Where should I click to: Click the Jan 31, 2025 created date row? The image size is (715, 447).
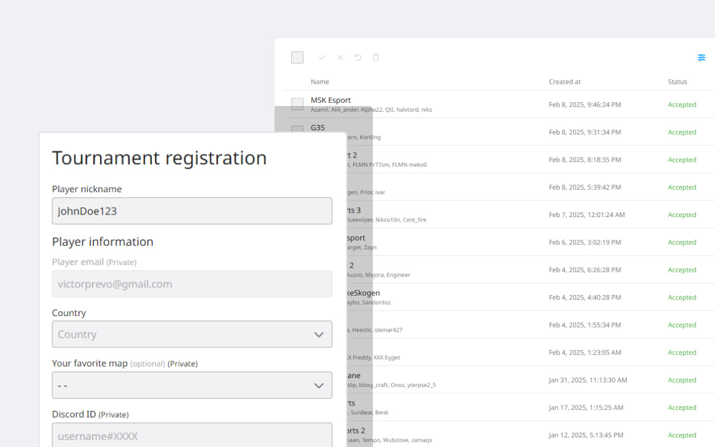tap(587, 380)
